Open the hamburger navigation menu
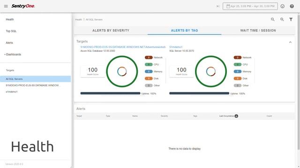Image resolution: width=300 pixels, height=168 pixels. tap(6, 6)
